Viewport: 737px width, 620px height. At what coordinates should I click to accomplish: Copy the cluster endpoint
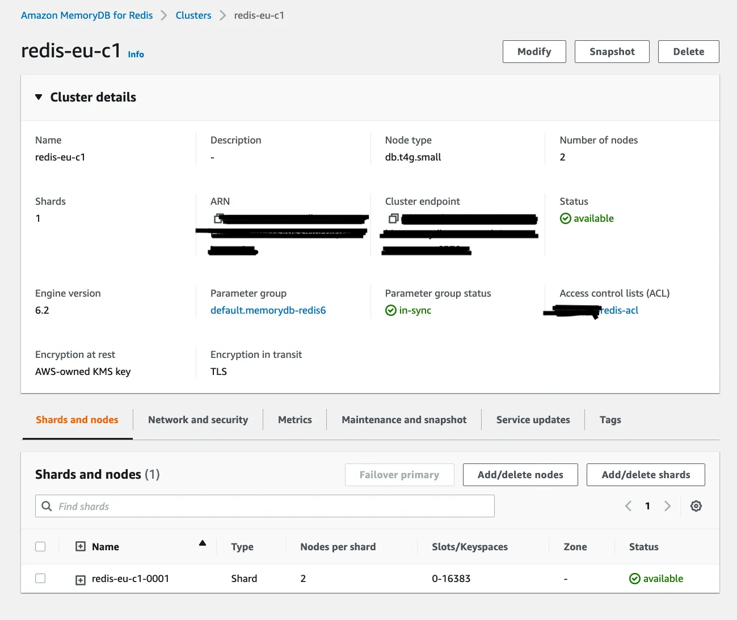[394, 218]
